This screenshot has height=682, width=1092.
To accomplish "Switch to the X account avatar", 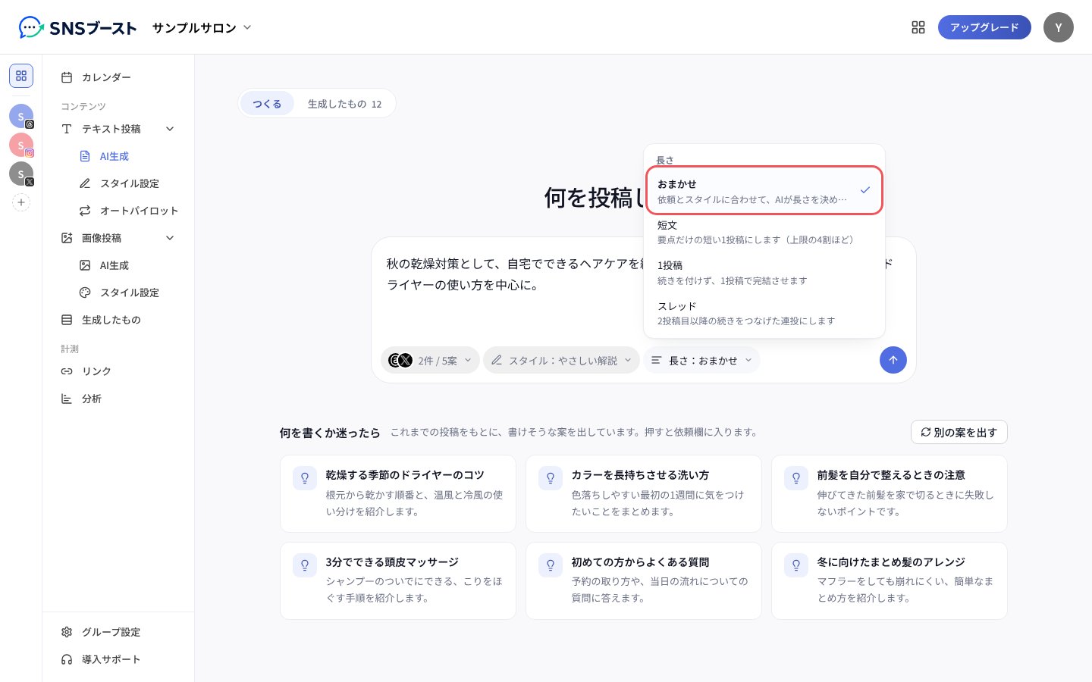I will 21,174.
